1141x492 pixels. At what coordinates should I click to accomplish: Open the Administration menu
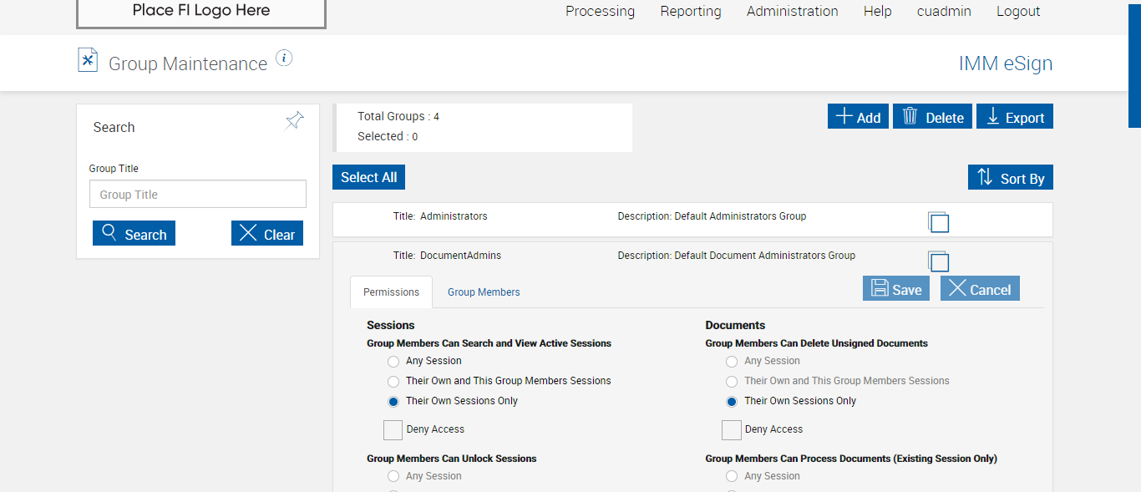click(792, 12)
